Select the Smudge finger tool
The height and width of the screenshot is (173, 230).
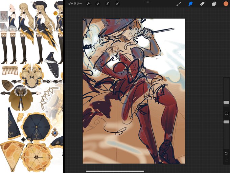point(190,4)
